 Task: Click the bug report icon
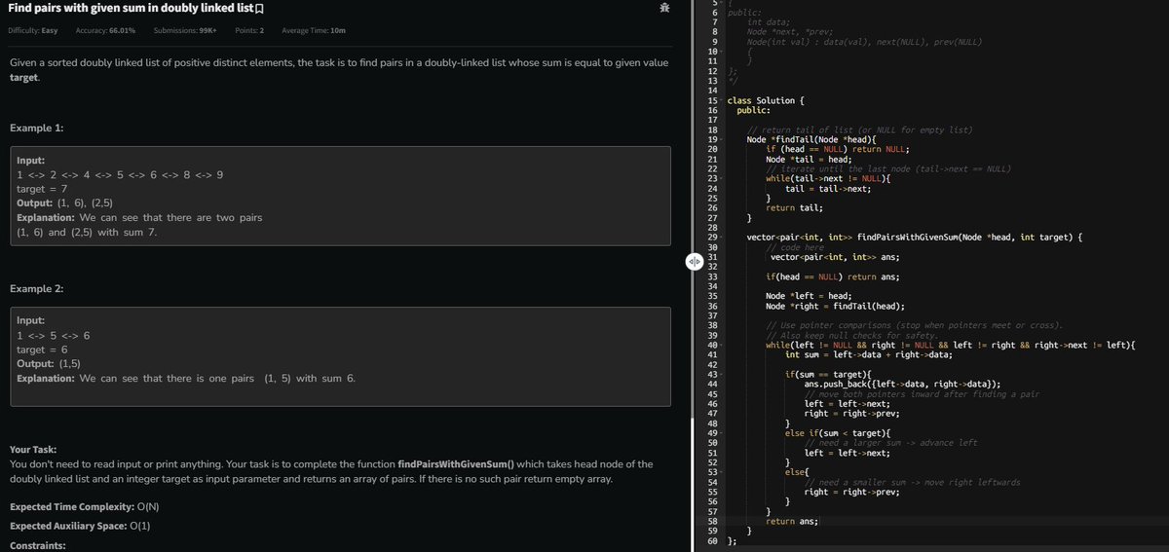point(663,8)
